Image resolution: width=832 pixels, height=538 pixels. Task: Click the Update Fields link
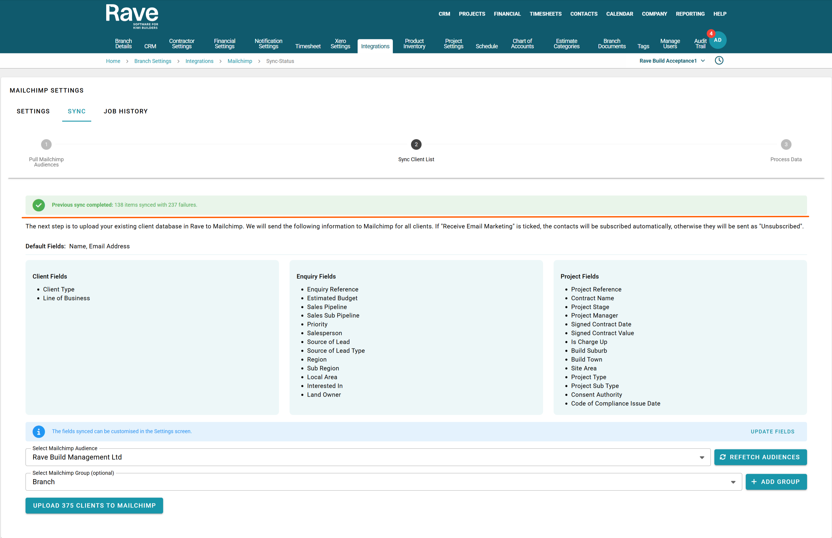pyautogui.click(x=772, y=432)
